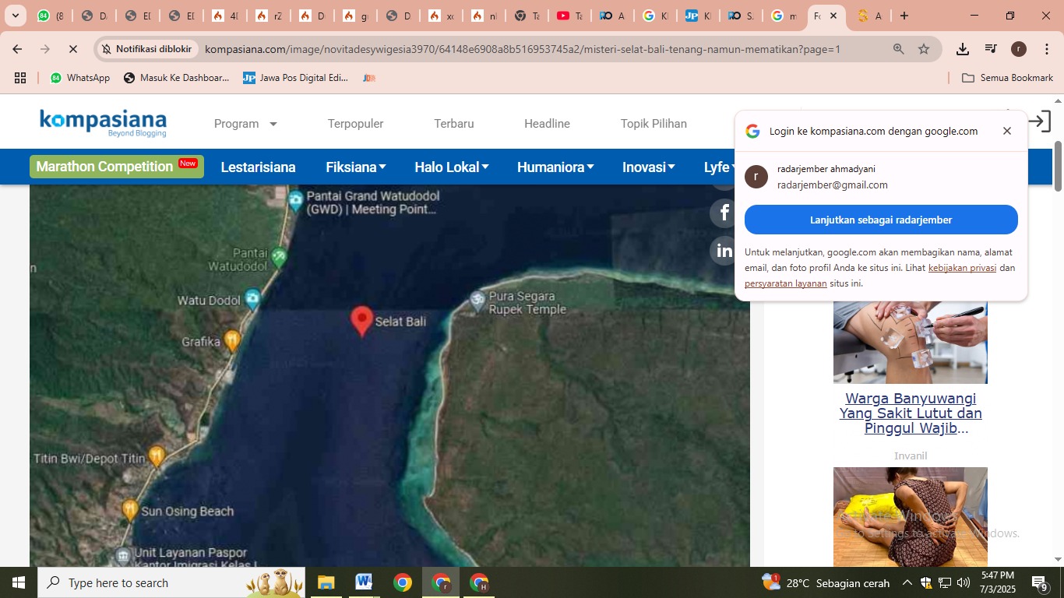The height and width of the screenshot is (598, 1064).
Task: Open the Terpopuler menu item
Action: click(355, 124)
